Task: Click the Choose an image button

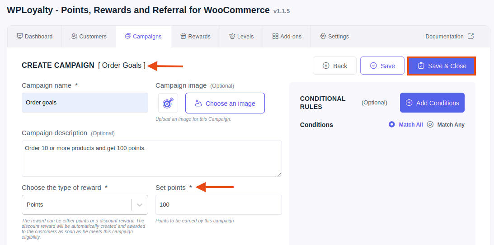Action: (225, 103)
